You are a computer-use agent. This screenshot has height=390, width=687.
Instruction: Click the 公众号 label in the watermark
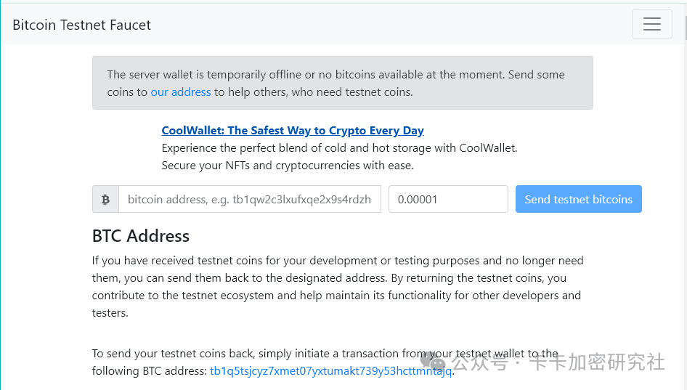[x=479, y=362]
